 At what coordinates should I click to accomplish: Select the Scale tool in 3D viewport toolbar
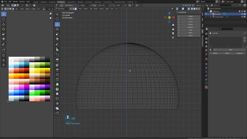pyautogui.click(x=57, y=34)
